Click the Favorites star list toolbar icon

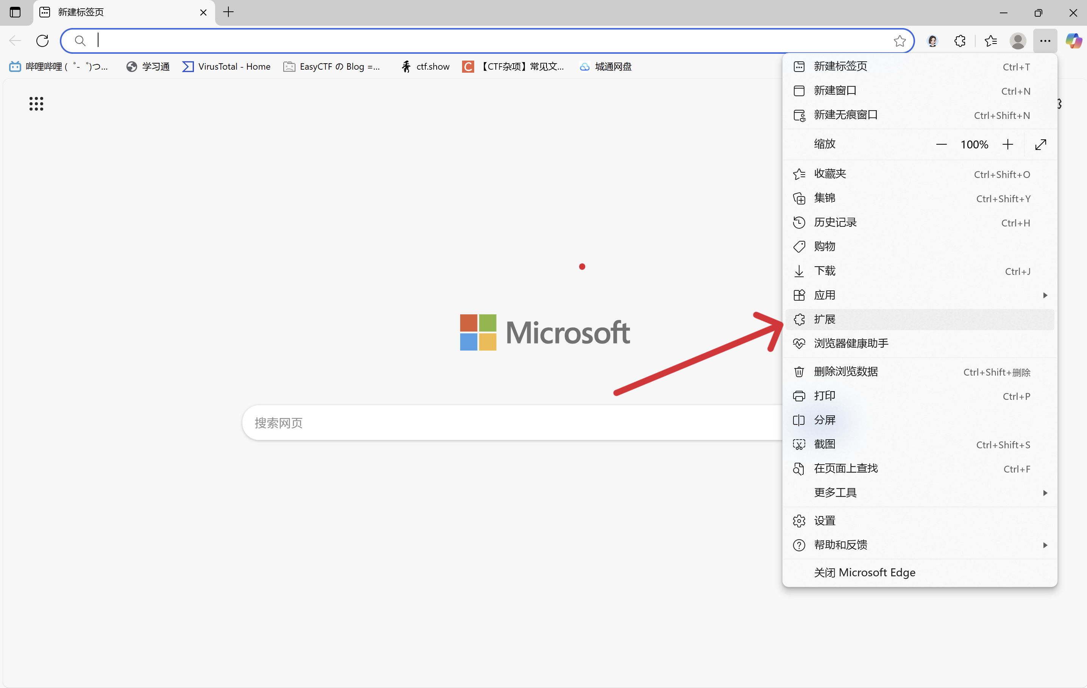990,41
